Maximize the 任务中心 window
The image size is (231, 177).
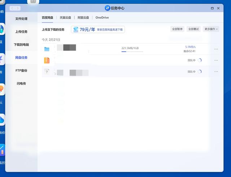tap(212, 8)
